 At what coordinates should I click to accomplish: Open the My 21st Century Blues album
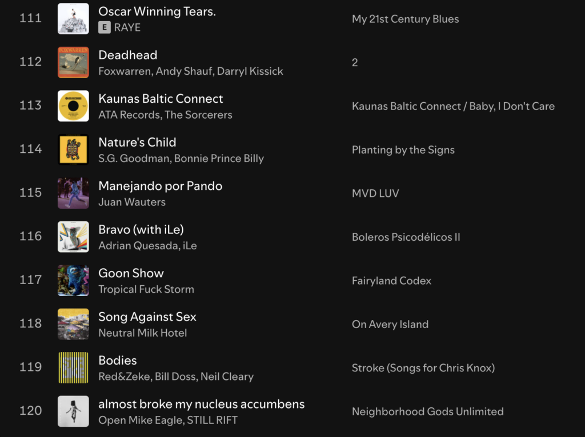click(405, 19)
